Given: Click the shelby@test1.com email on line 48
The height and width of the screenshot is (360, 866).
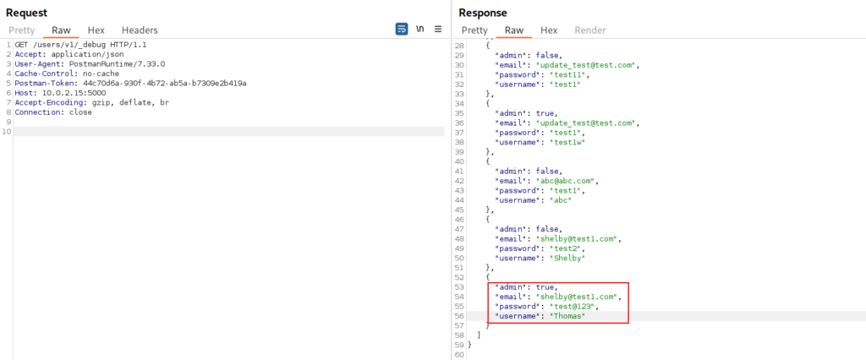Looking at the screenshot, I should [578, 239].
